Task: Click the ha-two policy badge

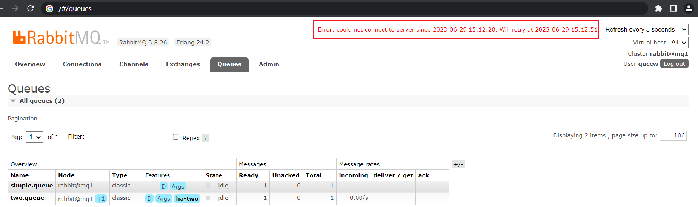Action: (187, 199)
